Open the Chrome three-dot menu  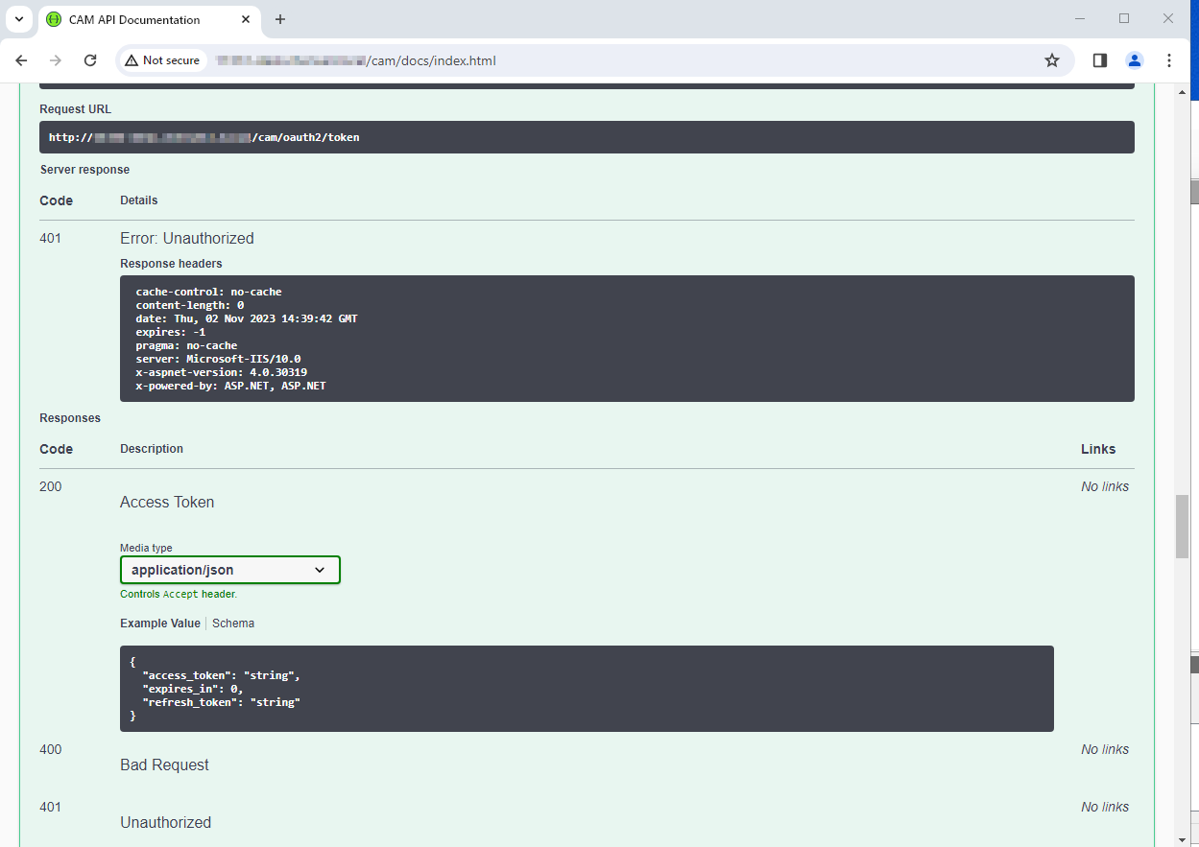[x=1168, y=60]
